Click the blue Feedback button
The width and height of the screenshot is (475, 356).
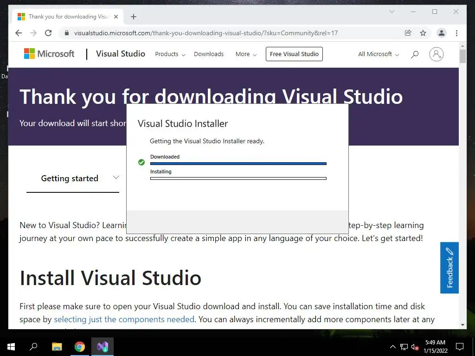click(449, 267)
